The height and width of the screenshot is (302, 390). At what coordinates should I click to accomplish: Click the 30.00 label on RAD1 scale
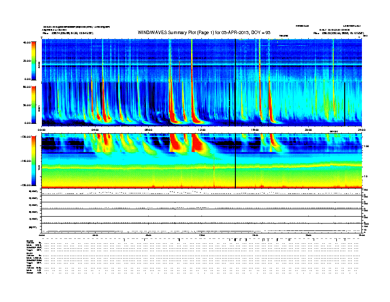(27, 105)
